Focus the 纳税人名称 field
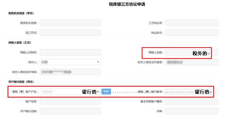The height and width of the screenshot is (120, 225). (192, 52)
